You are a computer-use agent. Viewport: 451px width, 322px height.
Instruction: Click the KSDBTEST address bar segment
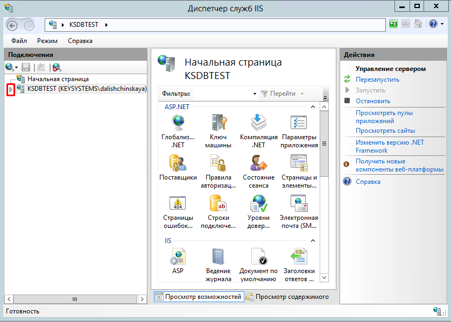click(84, 25)
